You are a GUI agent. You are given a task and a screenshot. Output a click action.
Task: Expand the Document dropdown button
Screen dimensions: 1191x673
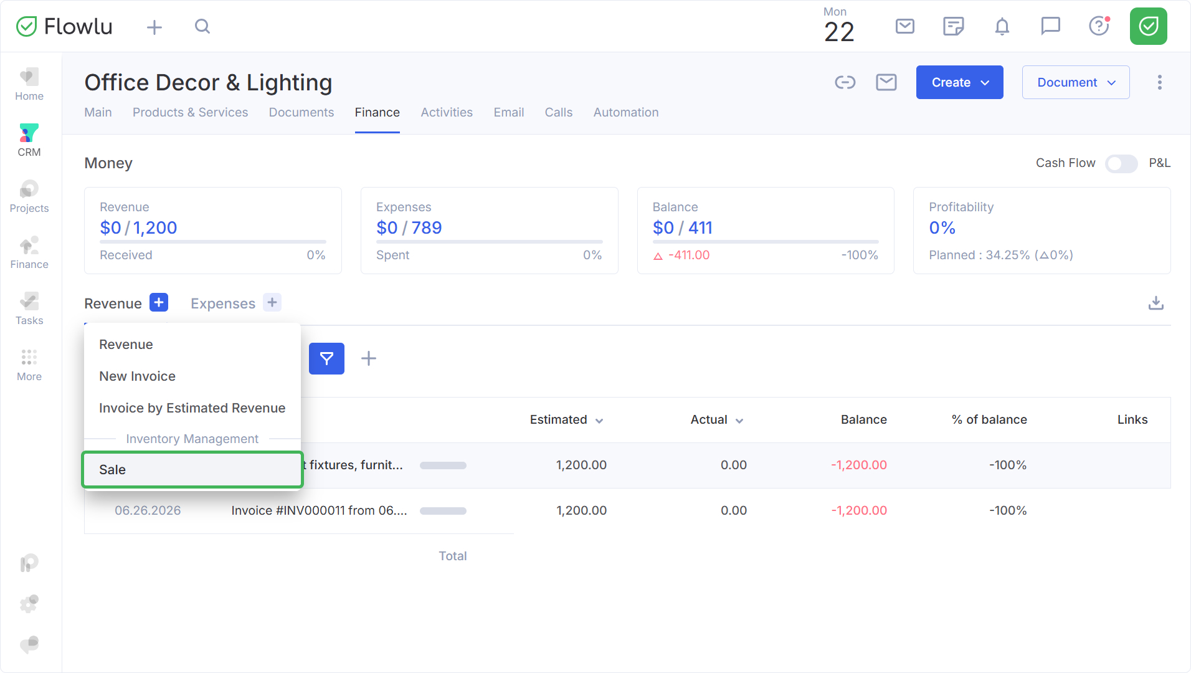pos(1076,82)
